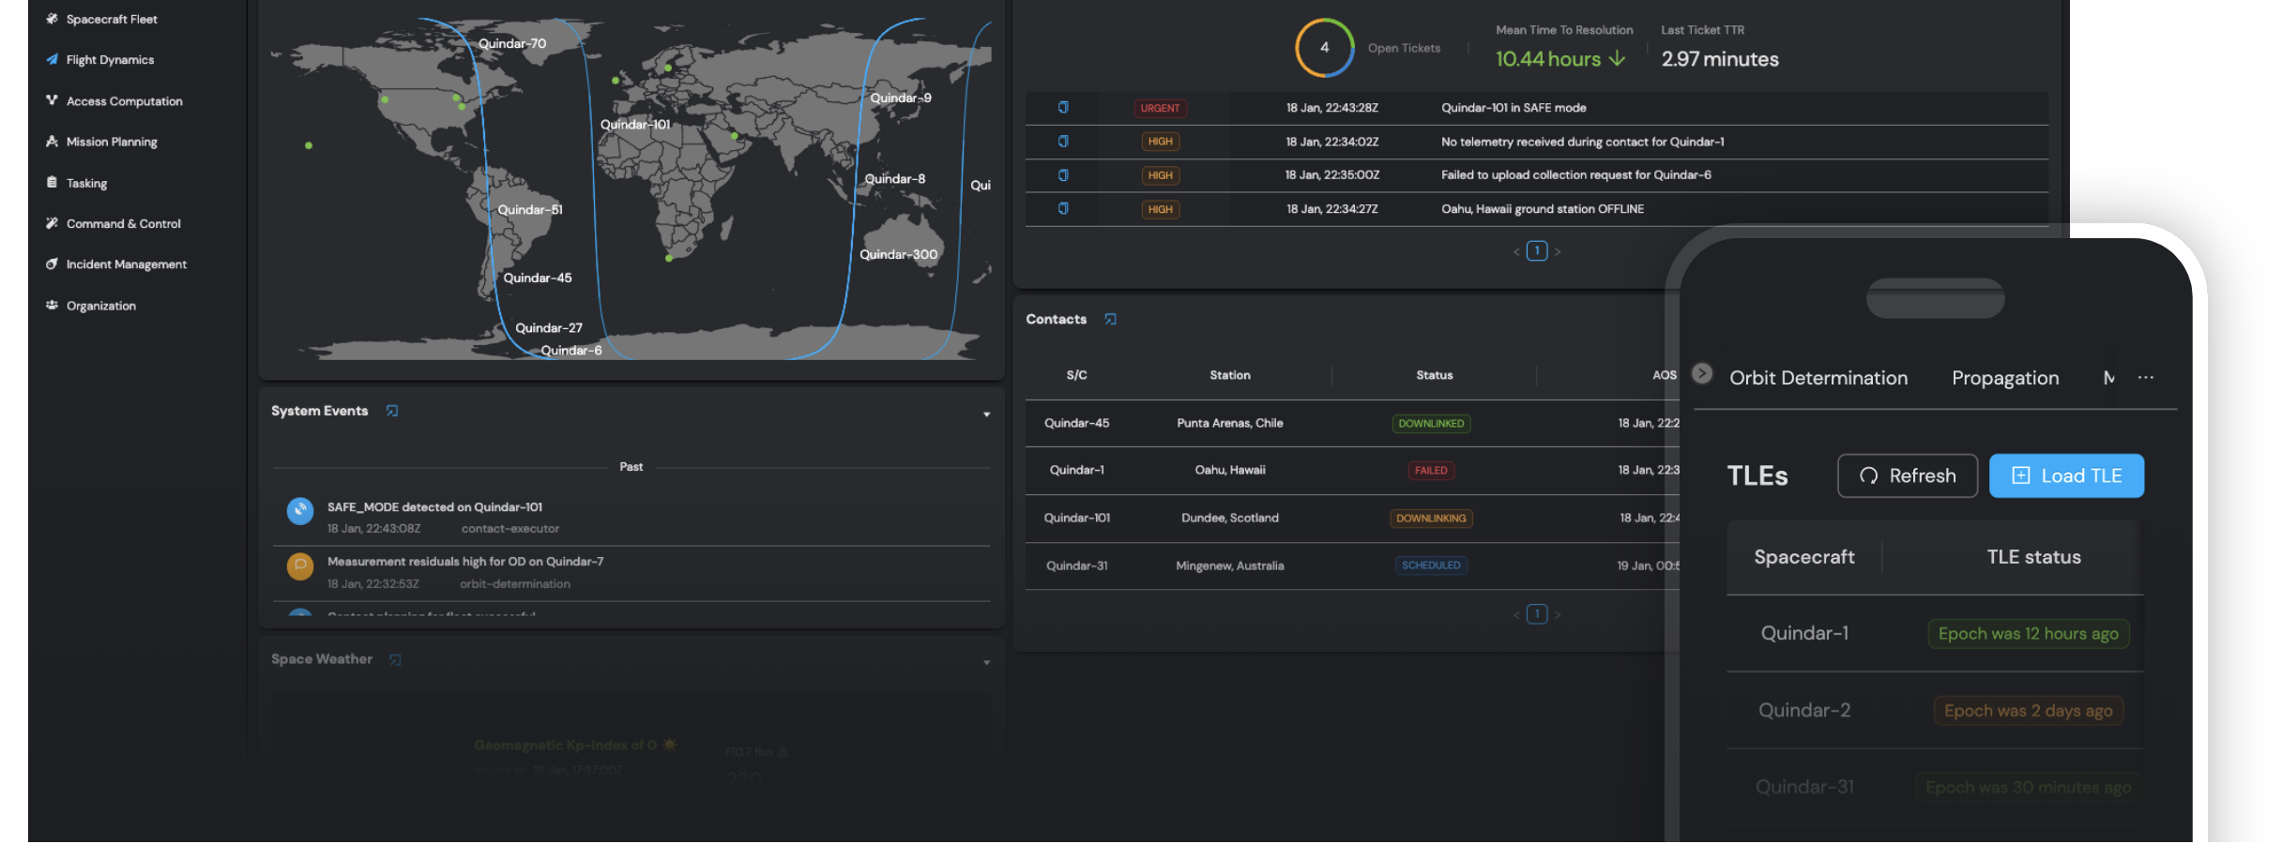Click the SAFE_MODE event blue icon
The width and height of the screenshot is (2282, 859).
click(300, 511)
